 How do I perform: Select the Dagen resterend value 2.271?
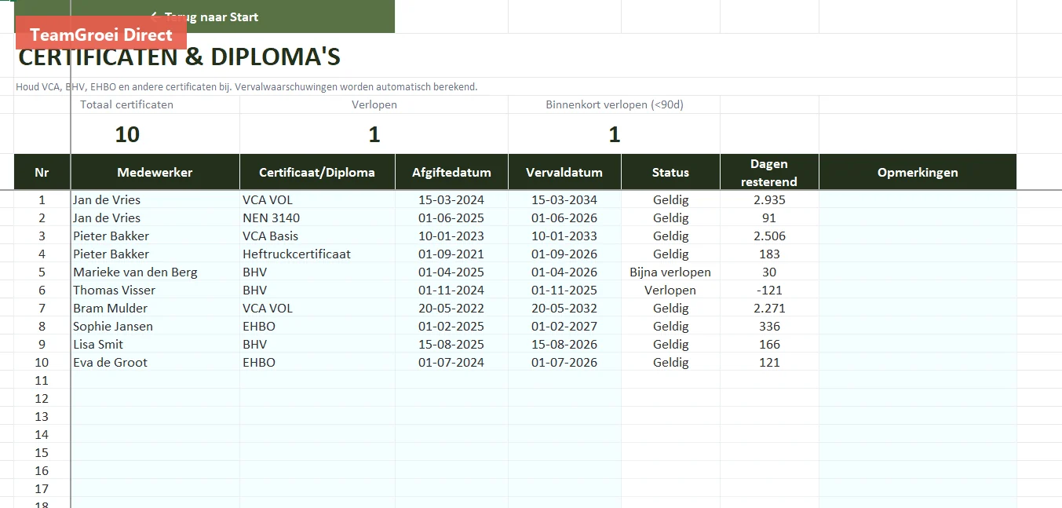point(769,308)
